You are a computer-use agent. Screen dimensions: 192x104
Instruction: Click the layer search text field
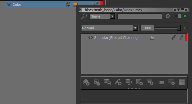[x=140, y=16]
